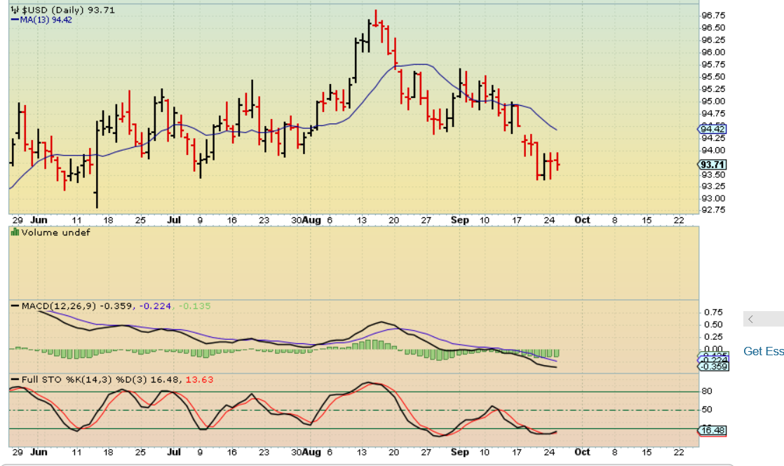Click the Sep label on price chart axis

(x=460, y=220)
